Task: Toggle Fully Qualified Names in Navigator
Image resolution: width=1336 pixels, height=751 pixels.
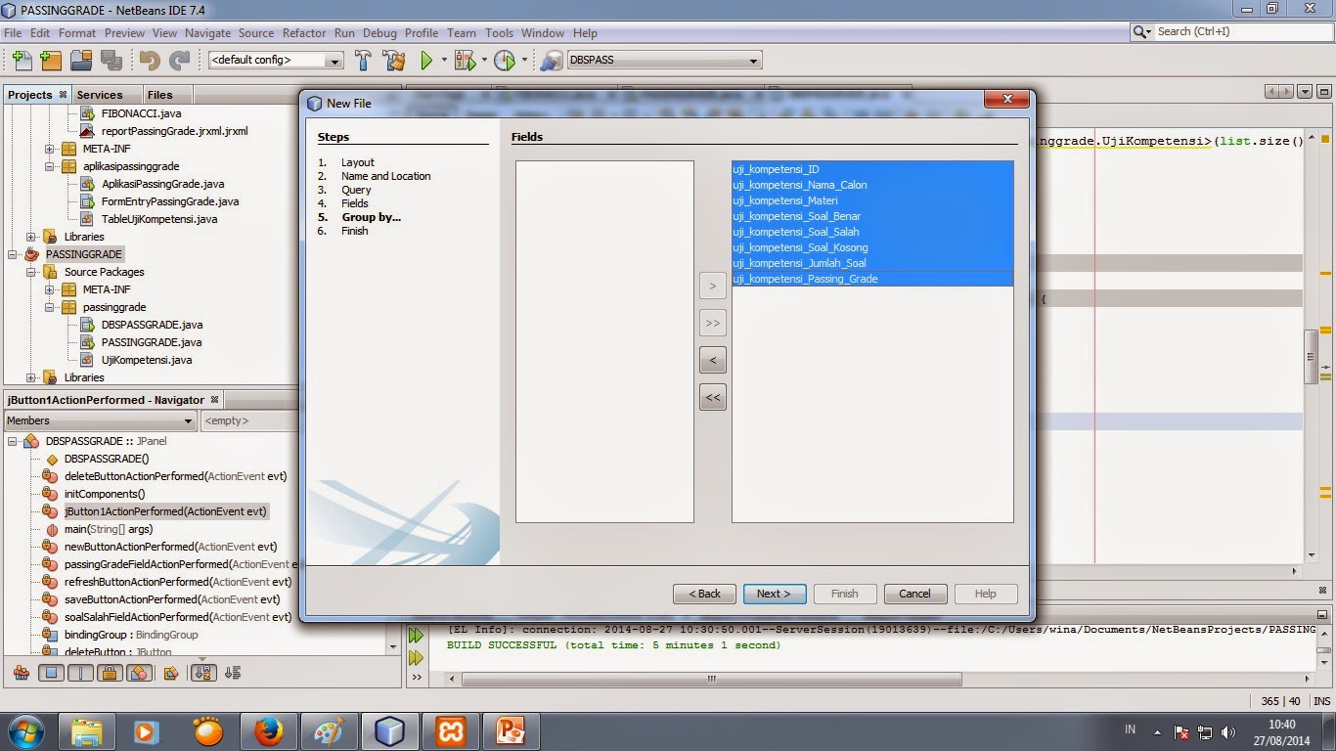Action: point(171,673)
